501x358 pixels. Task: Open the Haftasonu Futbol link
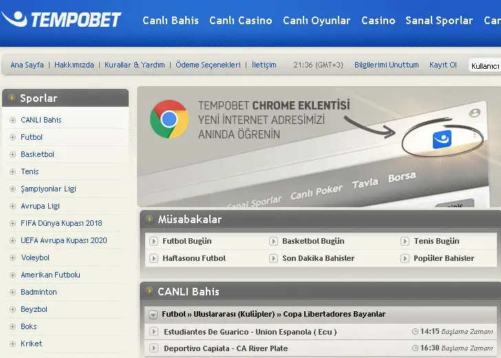click(194, 258)
